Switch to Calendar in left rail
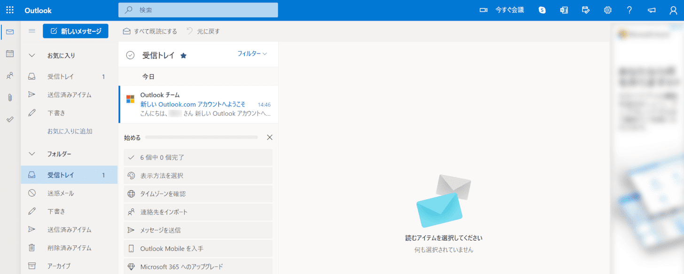 [x=10, y=54]
